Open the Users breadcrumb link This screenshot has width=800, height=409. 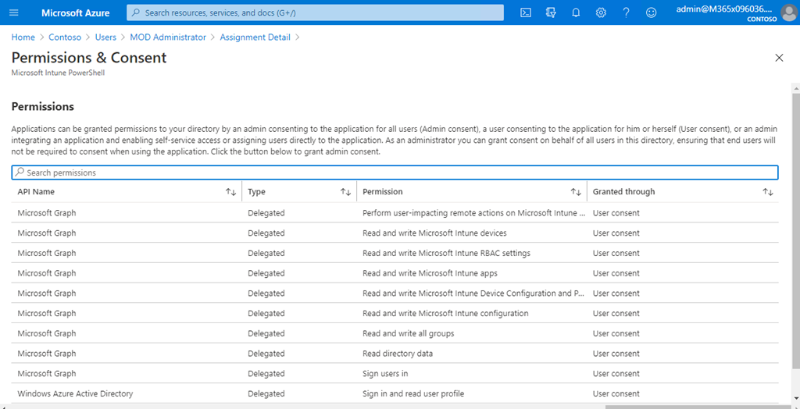tap(105, 37)
